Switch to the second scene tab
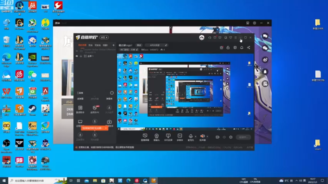The width and height of the screenshot is (328, 184). point(91,45)
